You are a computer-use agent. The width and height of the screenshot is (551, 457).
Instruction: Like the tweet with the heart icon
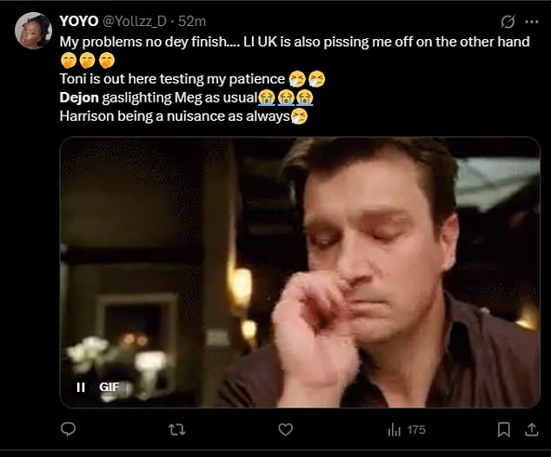coord(284,429)
